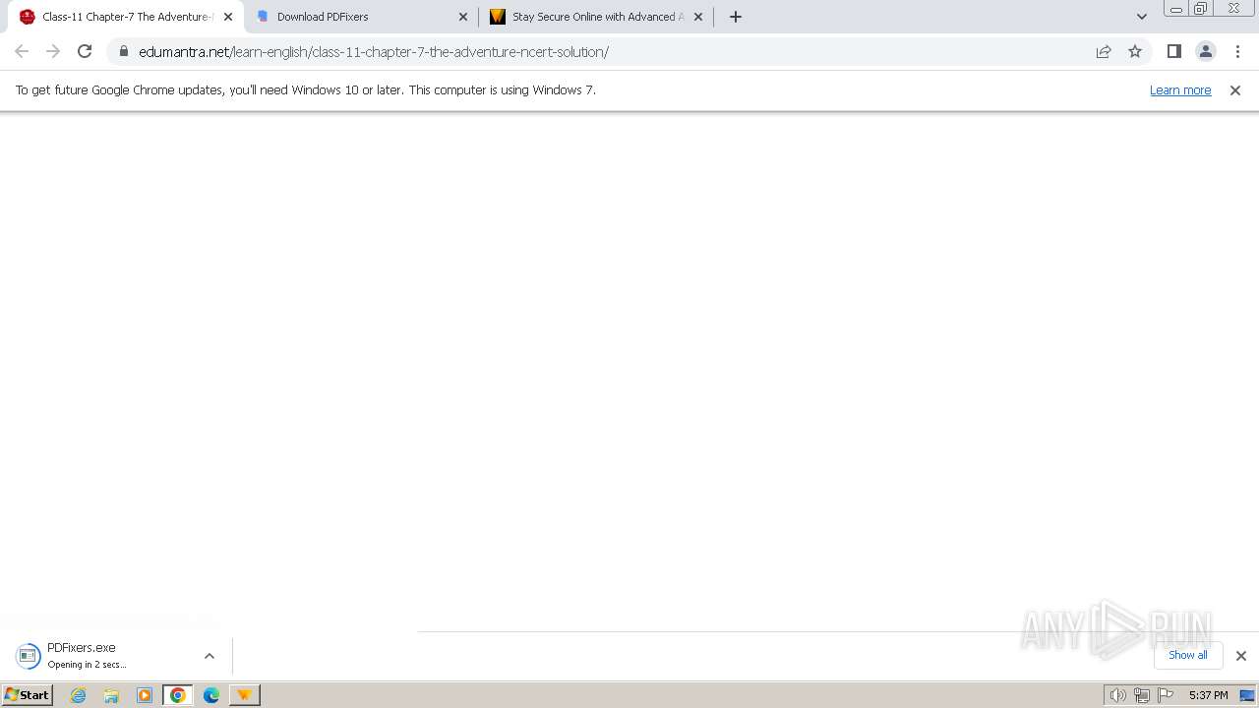Screen dimensions: 1259x708
Task: Open the volume speaker tray icon
Action: pos(1117,695)
